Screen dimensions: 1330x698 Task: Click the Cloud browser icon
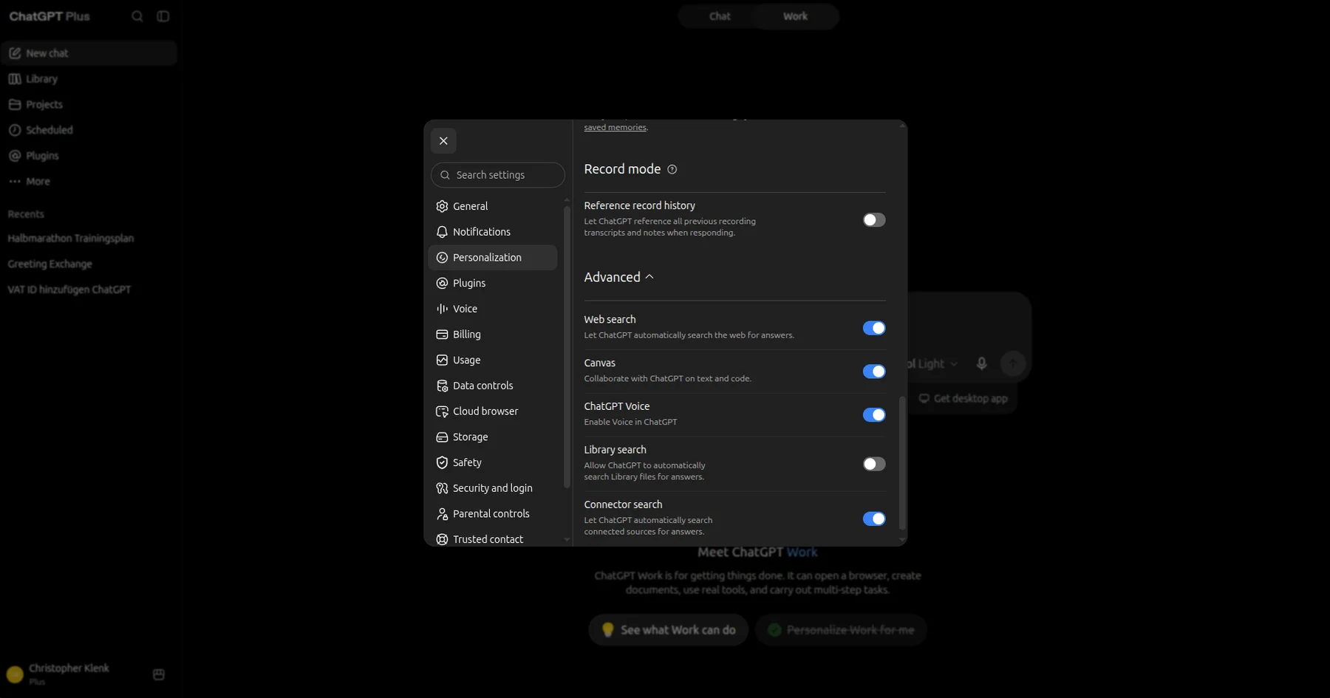point(442,411)
